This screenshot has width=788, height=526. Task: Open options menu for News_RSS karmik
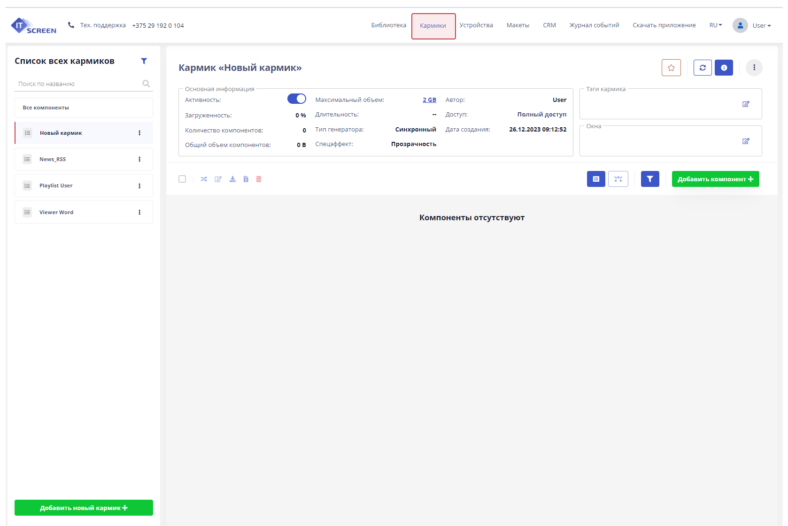click(x=139, y=159)
